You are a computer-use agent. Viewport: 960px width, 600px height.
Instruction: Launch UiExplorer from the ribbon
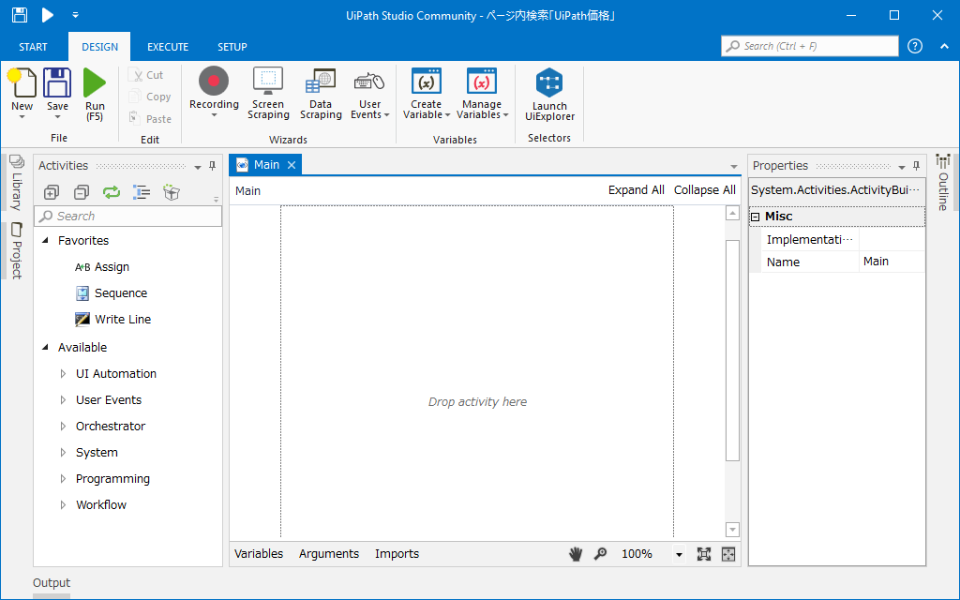click(549, 82)
